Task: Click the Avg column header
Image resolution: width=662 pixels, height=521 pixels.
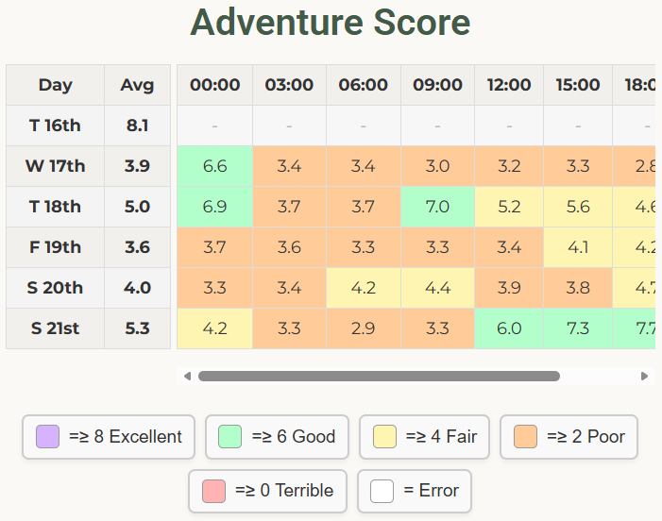Action: click(x=137, y=85)
